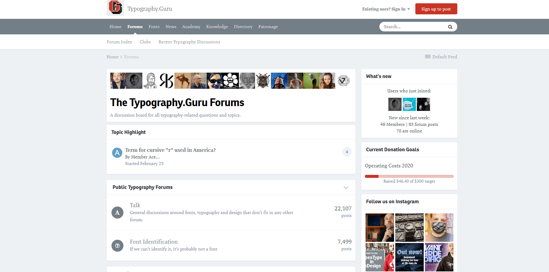Screen dimensions: 549x272
Task: Click the black calligraphic monogram avatar in banner
Action: coord(166,81)
